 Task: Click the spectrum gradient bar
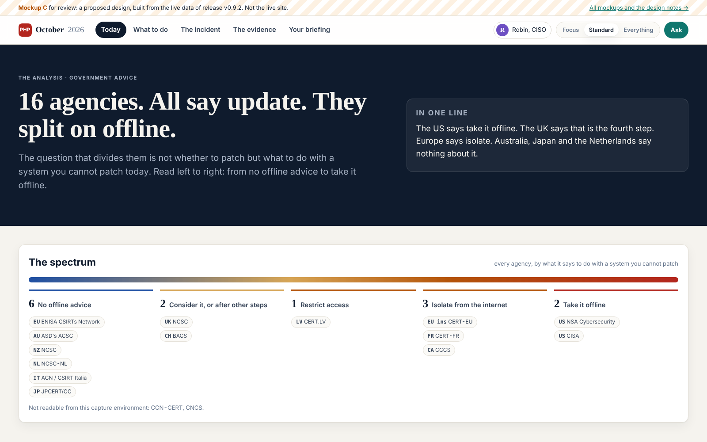[353, 280]
